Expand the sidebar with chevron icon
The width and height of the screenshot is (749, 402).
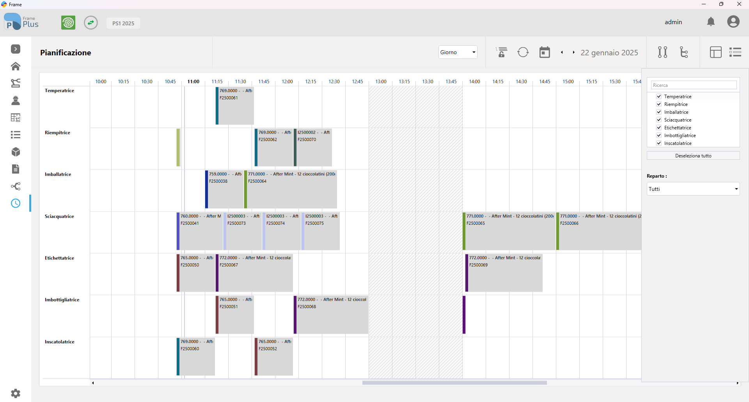pos(16,49)
